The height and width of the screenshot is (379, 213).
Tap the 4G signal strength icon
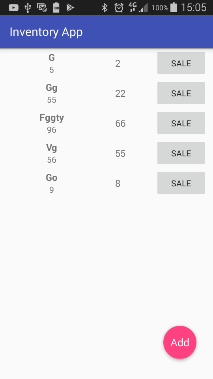pos(138,8)
